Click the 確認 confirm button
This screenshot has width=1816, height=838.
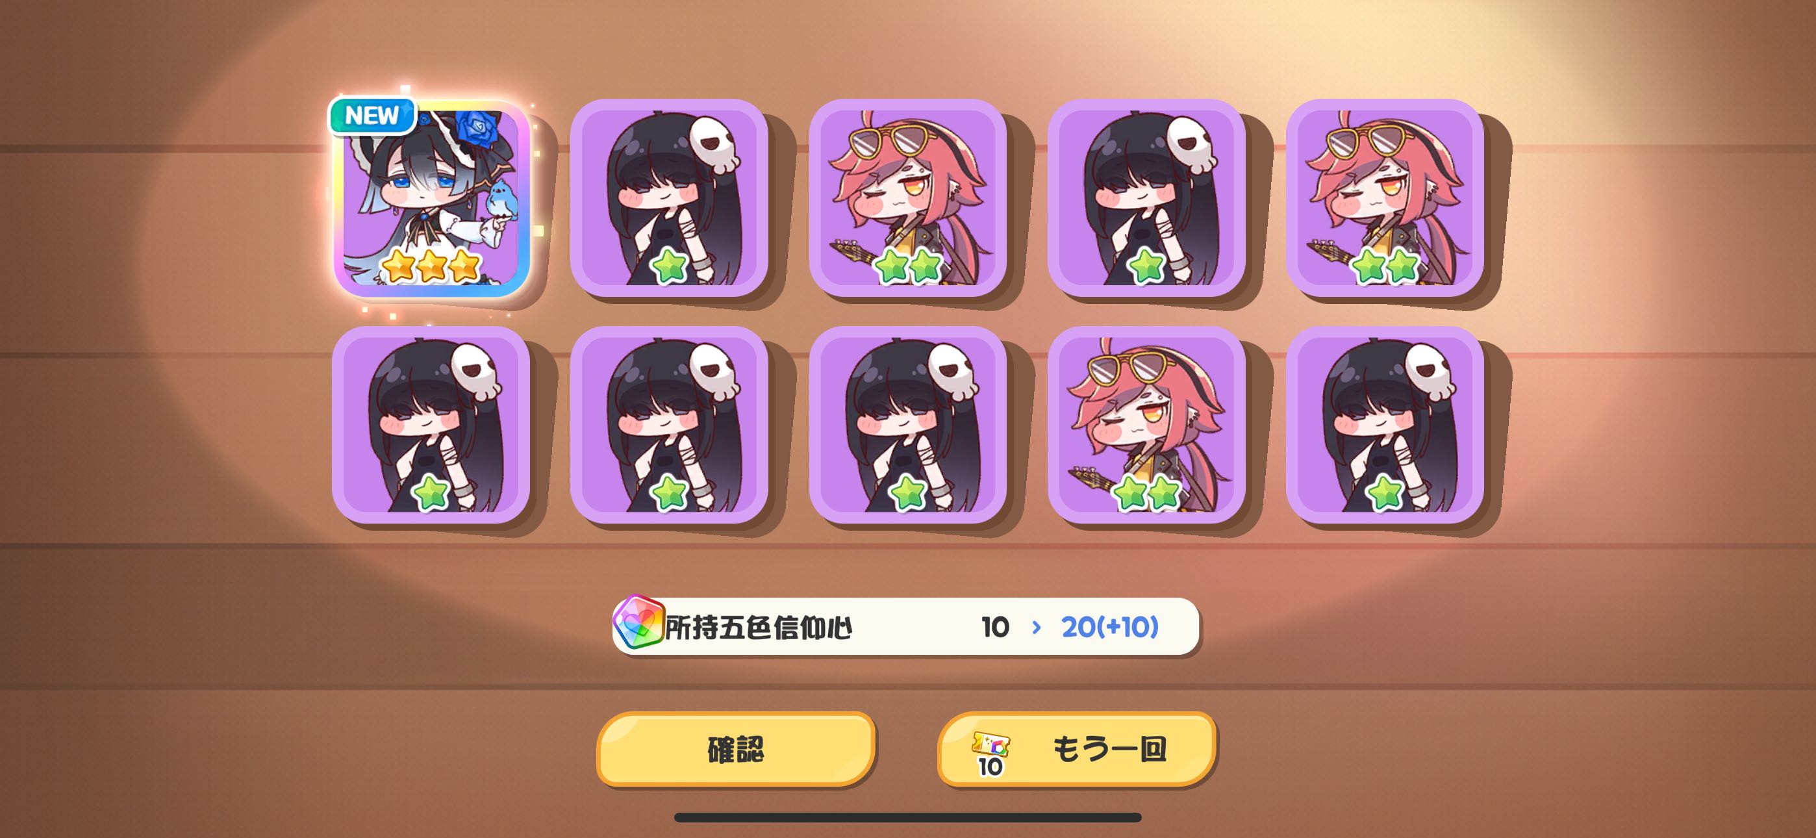pyautogui.click(x=736, y=749)
